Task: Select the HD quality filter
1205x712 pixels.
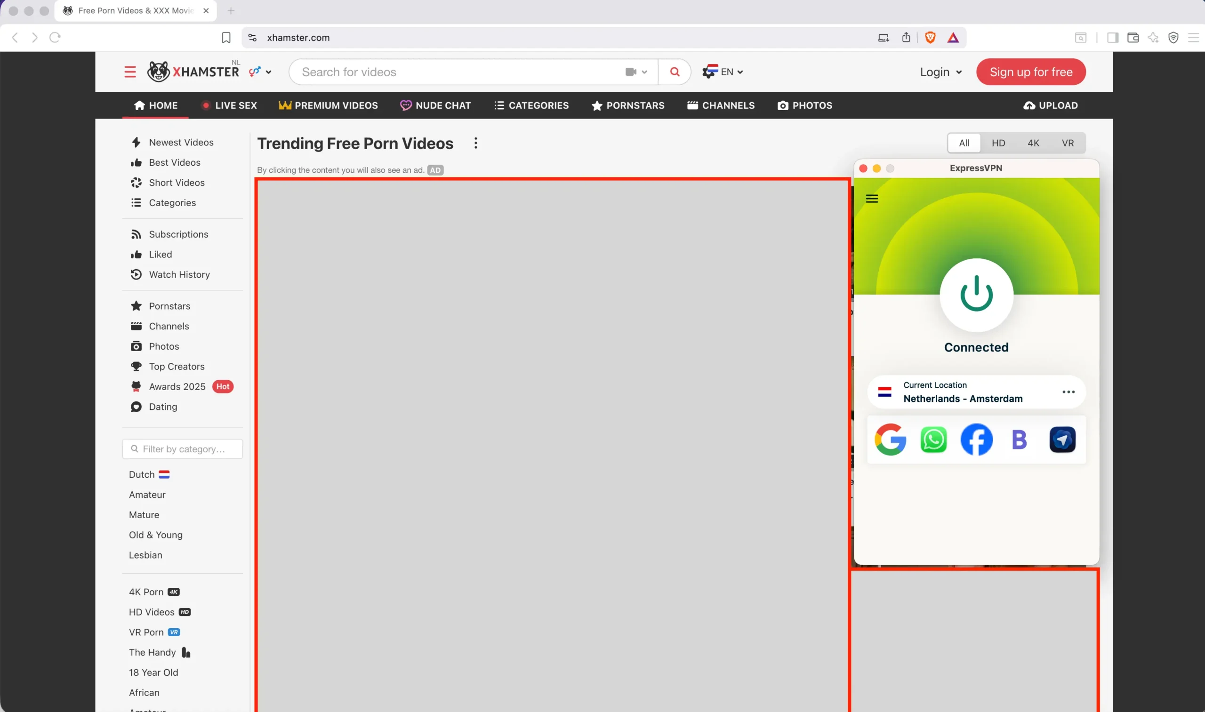Action: point(999,143)
